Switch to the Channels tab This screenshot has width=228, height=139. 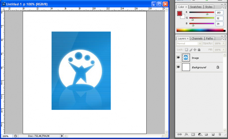point(197,39)
